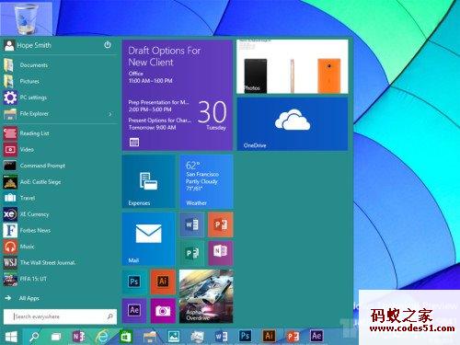Screen dimensions: 460x345
Task: Open Asphalt Overdrive game tile
Action: [206, 296]
